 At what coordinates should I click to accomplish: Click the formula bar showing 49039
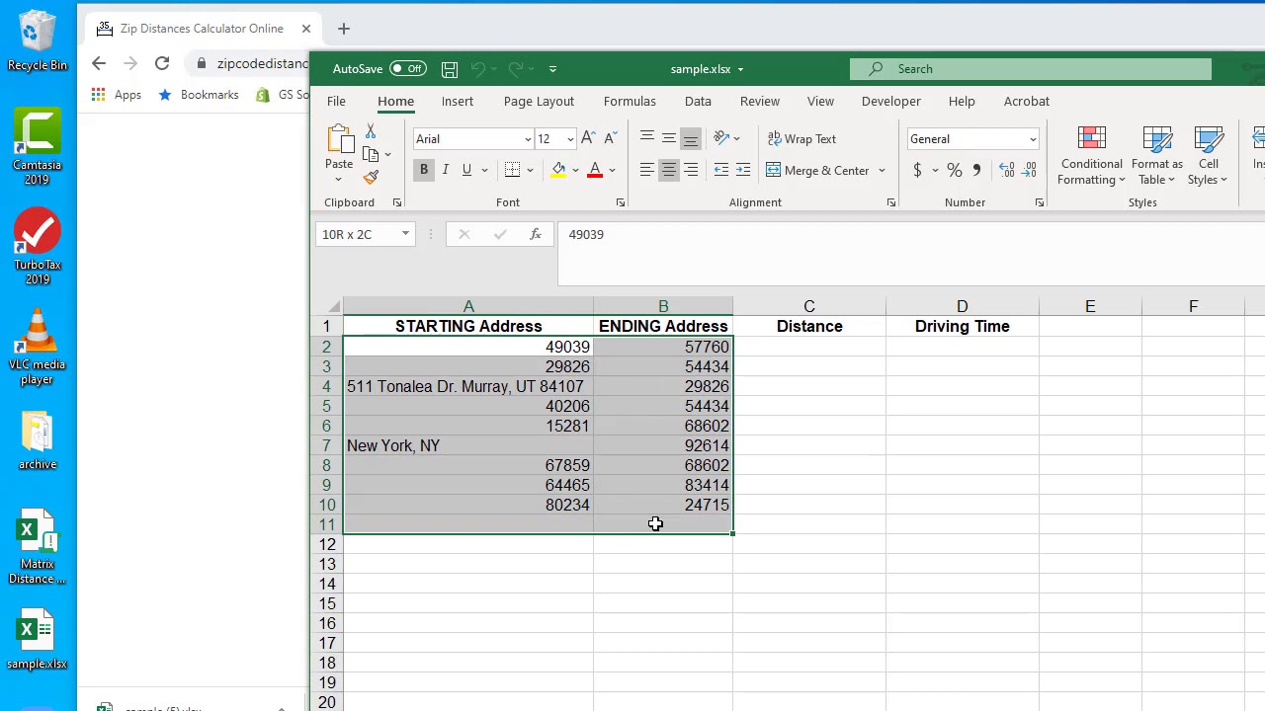pos(911,255)
